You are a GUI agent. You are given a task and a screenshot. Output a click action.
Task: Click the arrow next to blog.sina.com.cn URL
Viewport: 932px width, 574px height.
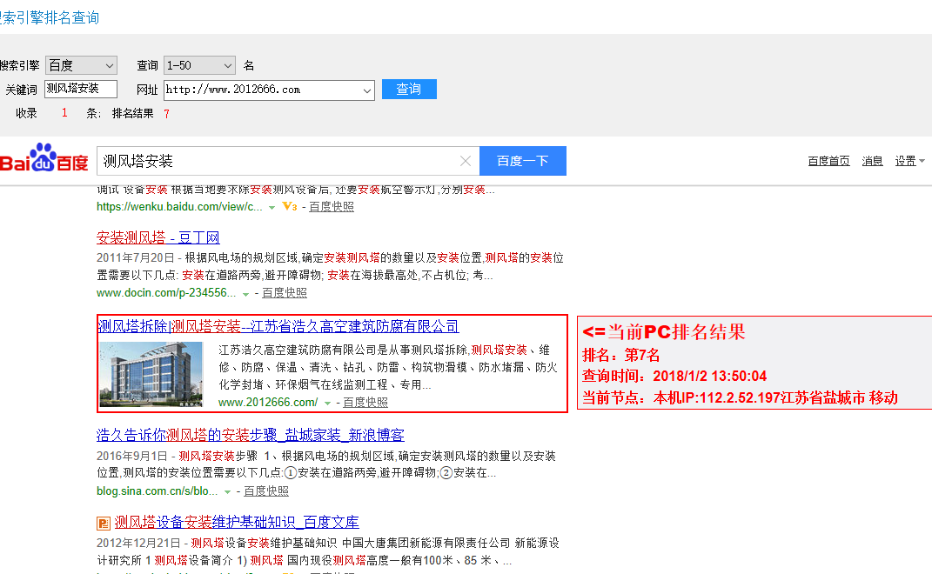point(228,491)
